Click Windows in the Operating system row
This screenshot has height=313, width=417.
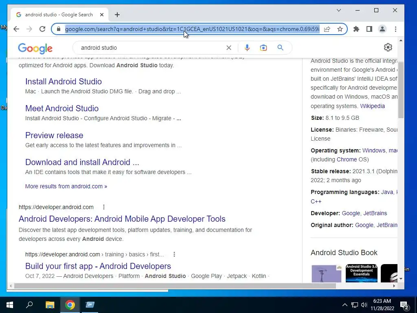pyautogui.click(x=374, y=150)
